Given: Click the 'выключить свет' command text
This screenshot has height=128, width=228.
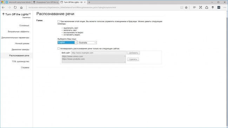Looking at the screenshot, I should coord(71,28).
